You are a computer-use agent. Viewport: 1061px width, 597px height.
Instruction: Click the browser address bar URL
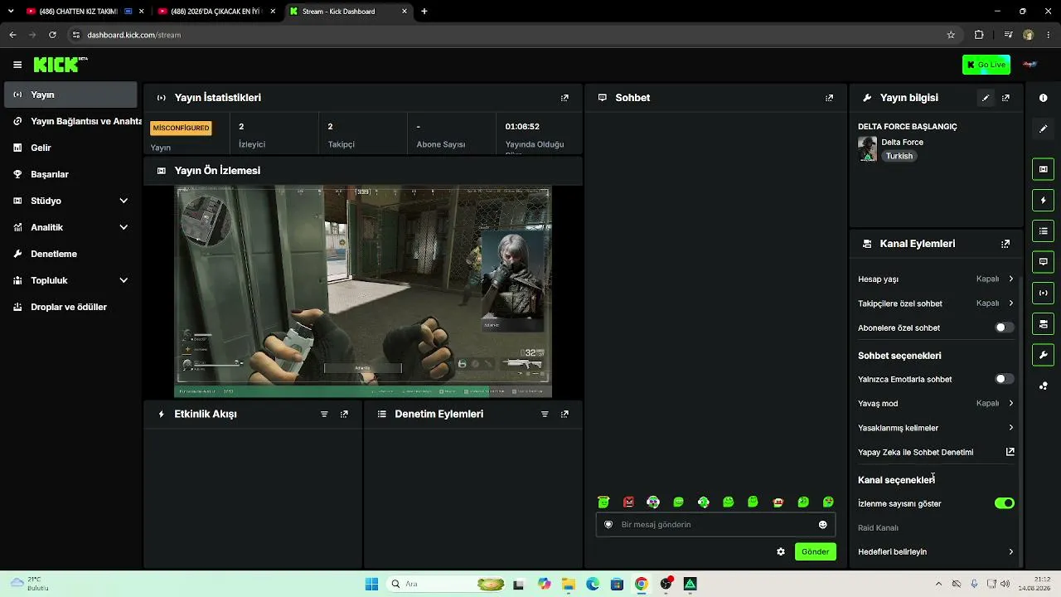pos(133,35)
